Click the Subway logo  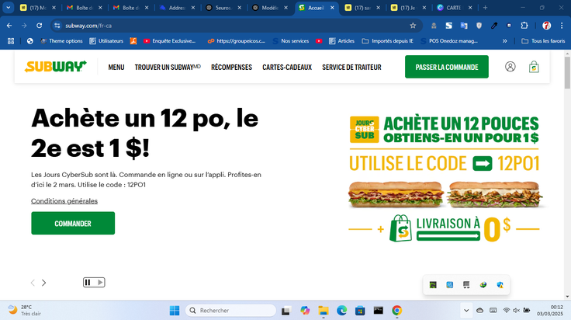coord(55,67)
